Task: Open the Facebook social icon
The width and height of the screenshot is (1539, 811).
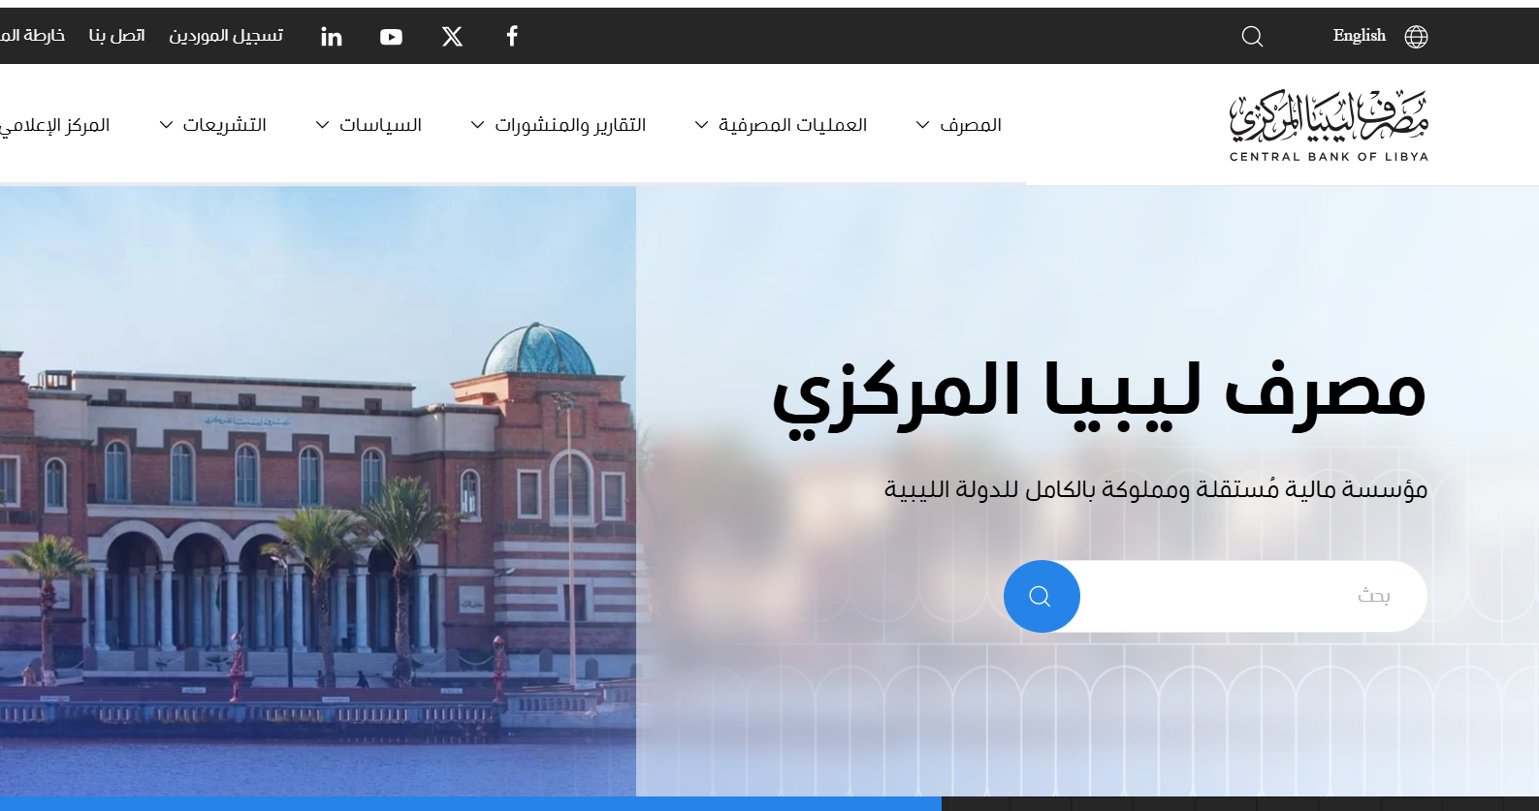Action: coord(512,36)
